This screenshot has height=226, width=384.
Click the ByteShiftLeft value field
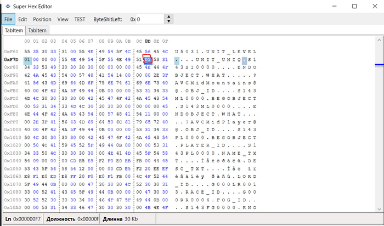145,19
